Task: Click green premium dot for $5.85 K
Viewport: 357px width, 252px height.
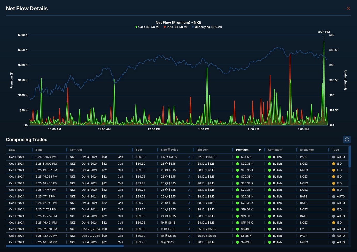Action: pyautogui.click(x=237, y=236)
